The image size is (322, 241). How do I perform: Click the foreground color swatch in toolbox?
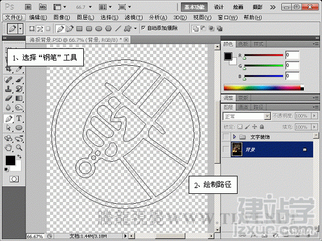tap(10, 161)
